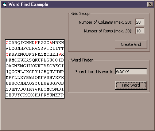
Task: Focus the Number of Columns field
Action: 140,22
